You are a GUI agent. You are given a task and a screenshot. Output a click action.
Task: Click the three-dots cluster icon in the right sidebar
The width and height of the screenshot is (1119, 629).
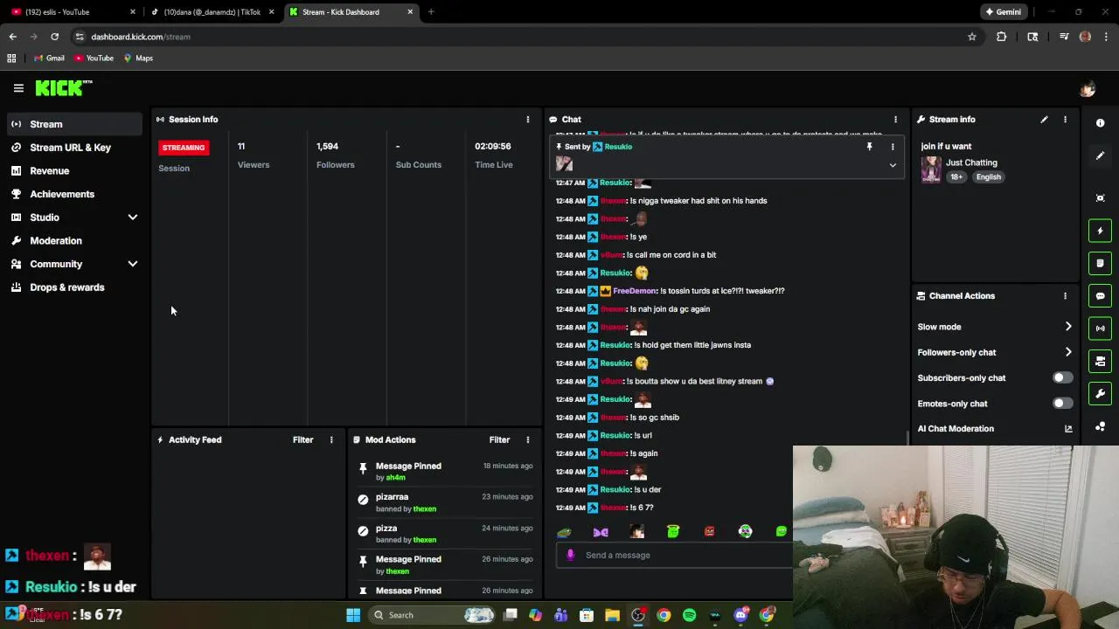(1100, 426)
